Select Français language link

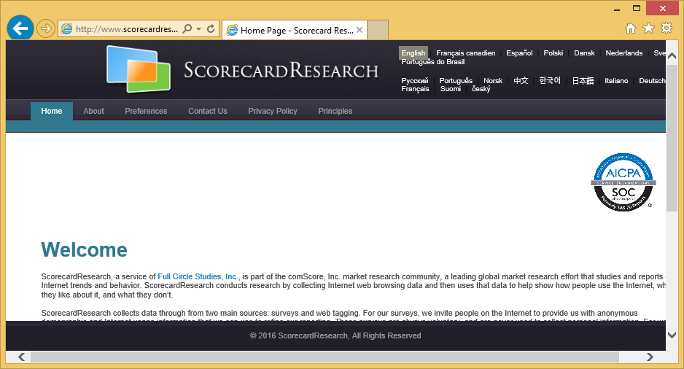pos(415,89)
